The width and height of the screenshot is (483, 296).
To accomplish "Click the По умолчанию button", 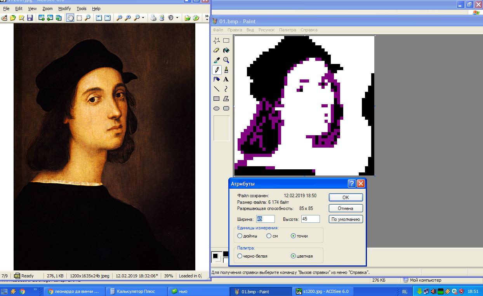I will (x=346, y=219).
